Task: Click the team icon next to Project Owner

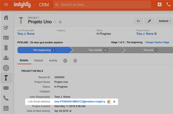Action: (156, 34)
